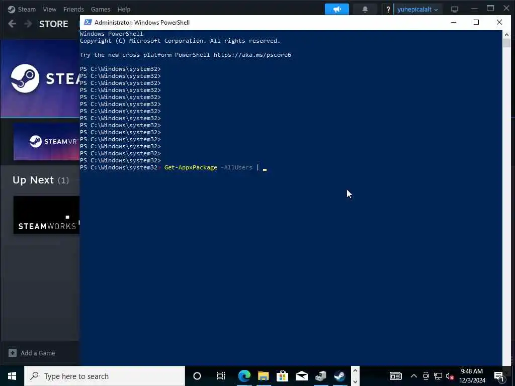This screenshot has width=515, height=386.
Task: Open Microsoft Store from taskbar
Action: (x=283, y=376)
